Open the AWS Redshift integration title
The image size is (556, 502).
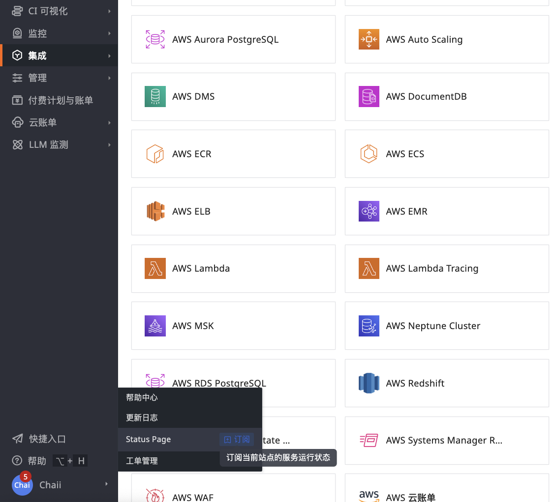[415, 384]
